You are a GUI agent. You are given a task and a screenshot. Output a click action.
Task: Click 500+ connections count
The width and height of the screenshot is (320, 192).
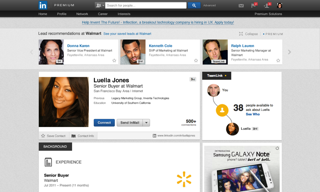189,123
